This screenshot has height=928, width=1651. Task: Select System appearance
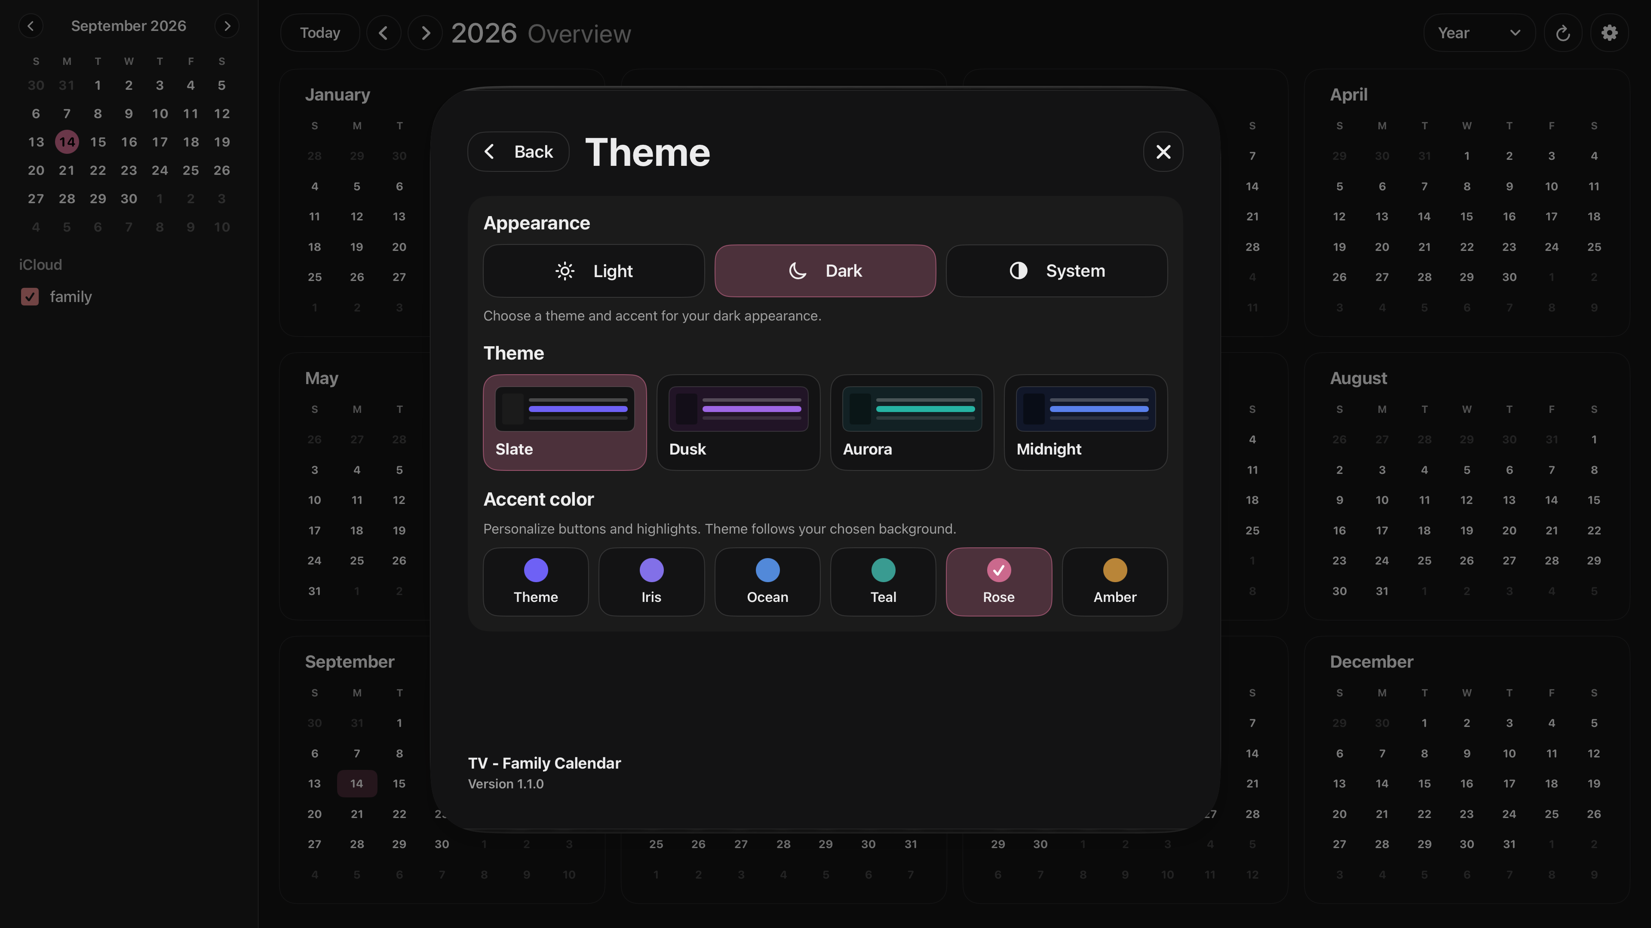tap(1056, 271)
